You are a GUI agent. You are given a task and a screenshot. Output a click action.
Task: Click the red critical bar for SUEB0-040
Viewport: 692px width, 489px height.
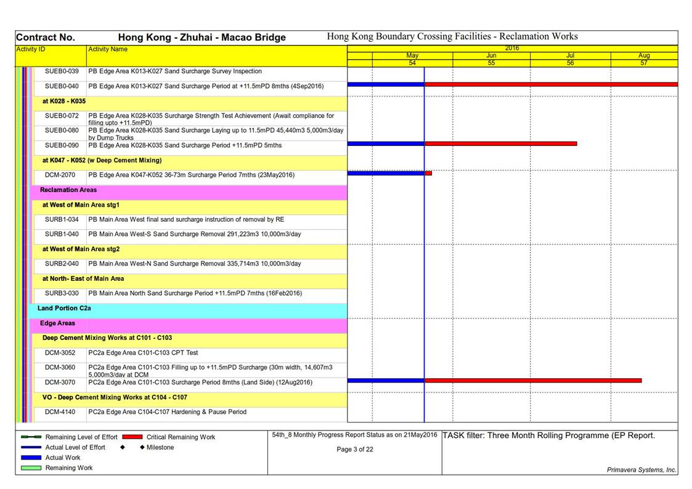[x=552, y=84]
